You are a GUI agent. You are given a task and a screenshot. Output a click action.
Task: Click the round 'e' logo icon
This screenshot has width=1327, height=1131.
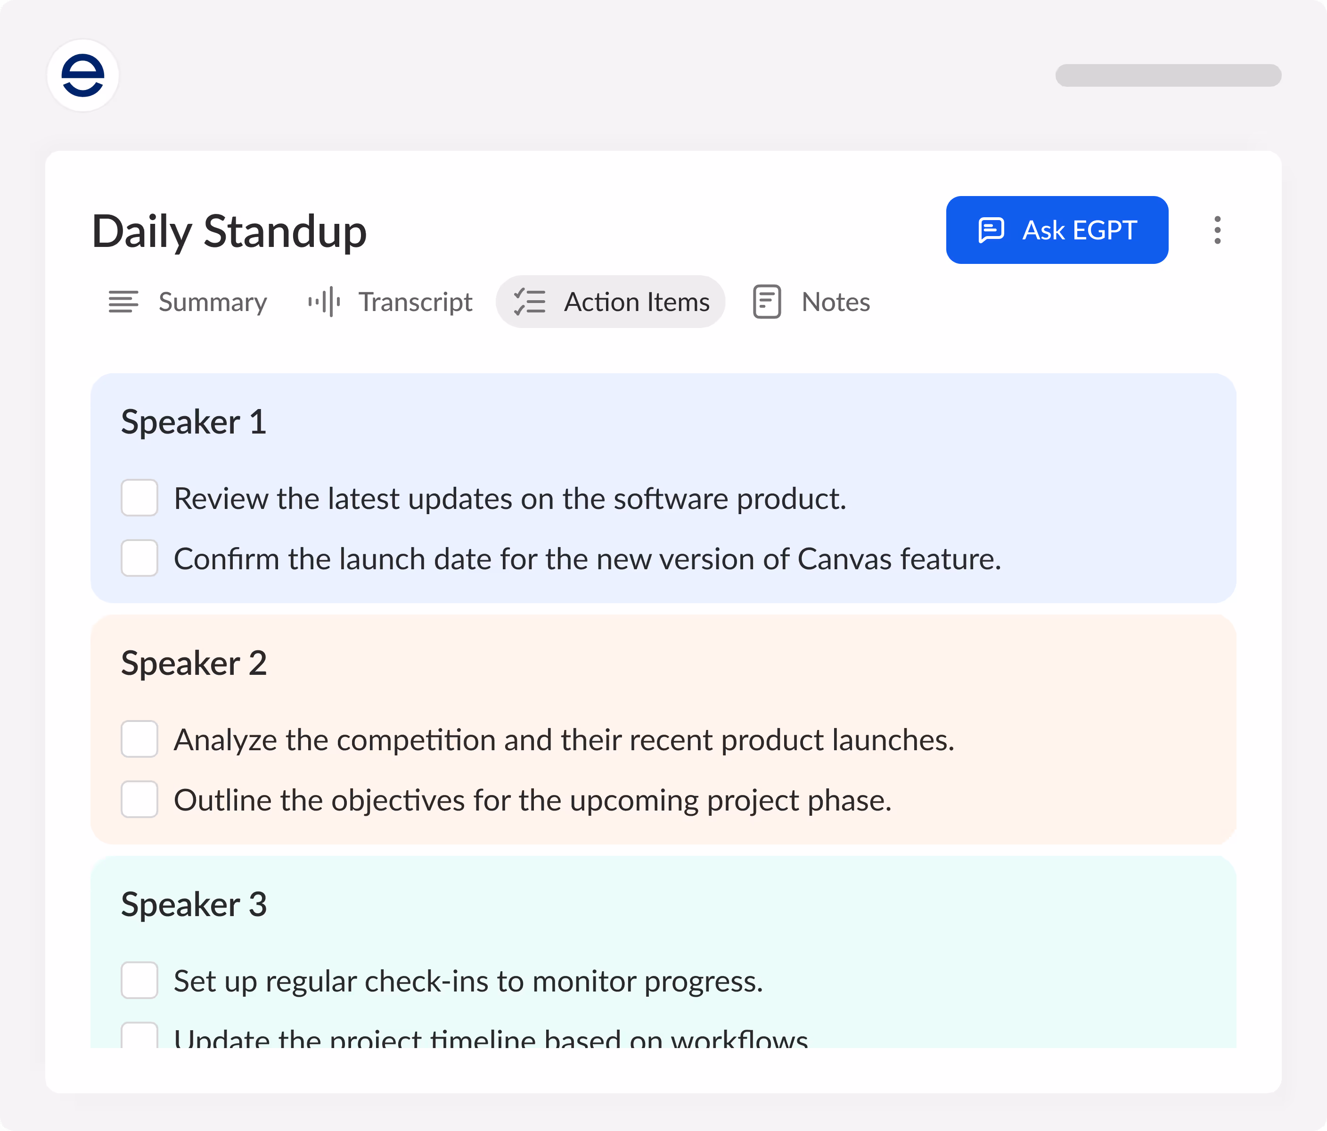[83, 75]
